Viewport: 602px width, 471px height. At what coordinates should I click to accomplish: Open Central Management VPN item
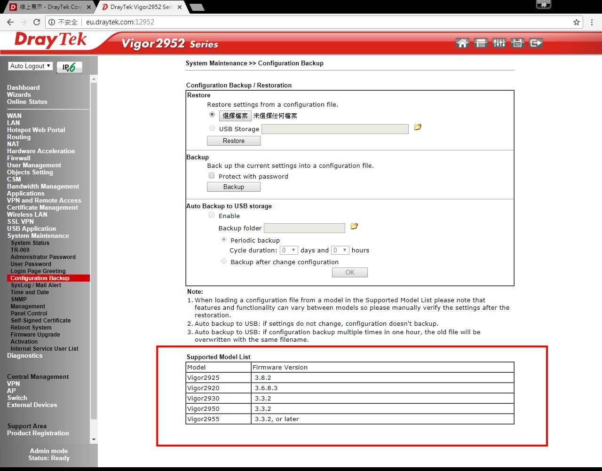[x=13, y=384]
